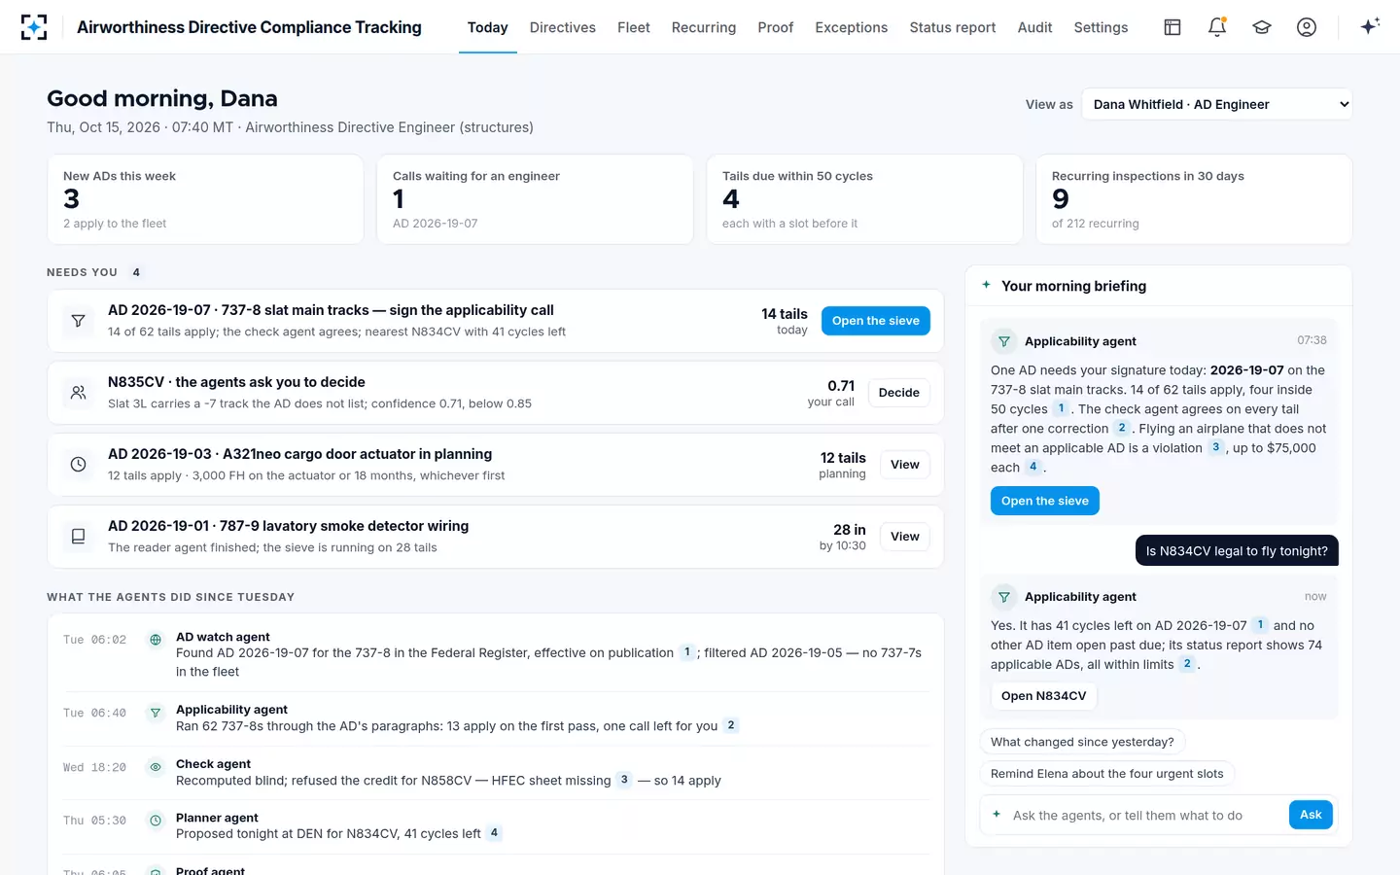
Task: Click the Open N834CV button
Action: 1044,696
